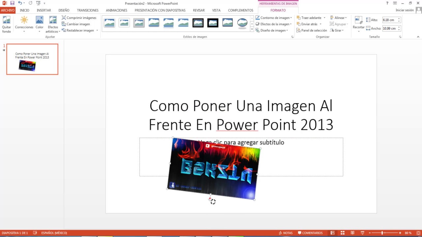The width and height of the screenshot is (422, 237).
Task: Open the Color adjustment options
Action: (x=40, y=25)
